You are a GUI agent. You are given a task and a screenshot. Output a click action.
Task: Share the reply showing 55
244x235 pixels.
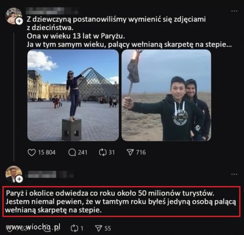[x=99, y=228]
